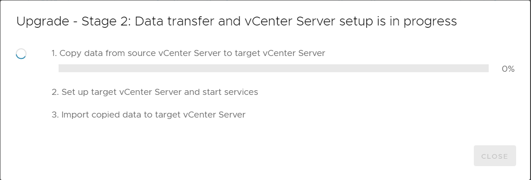Click the CLOSE button
The height and width of the screenshot is (180, 531).
click(495, 156)
